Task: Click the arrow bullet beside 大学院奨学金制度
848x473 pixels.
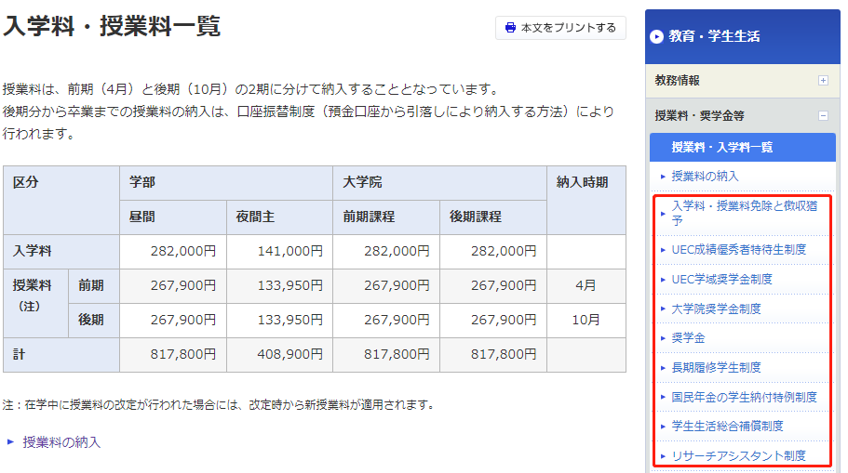Action: tap(663, 309)
